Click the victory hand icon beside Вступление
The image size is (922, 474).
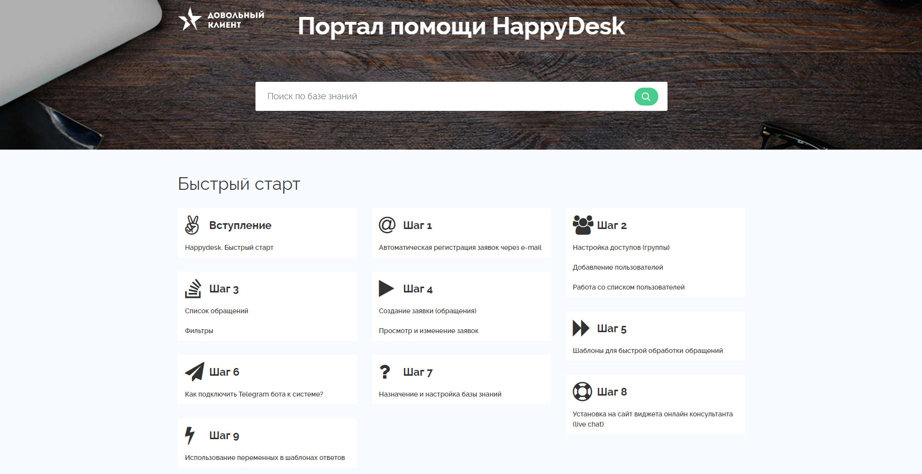(192, 225)
